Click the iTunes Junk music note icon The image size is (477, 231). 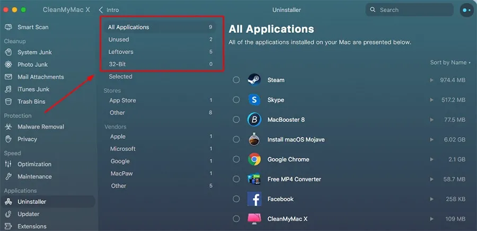[8, 90]
